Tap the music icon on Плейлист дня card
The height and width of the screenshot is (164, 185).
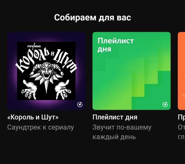(x=165, y=104)
